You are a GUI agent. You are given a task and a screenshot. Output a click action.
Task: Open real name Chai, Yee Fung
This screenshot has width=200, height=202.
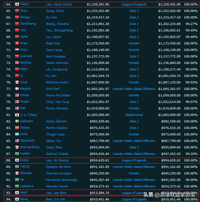point(57,102)
